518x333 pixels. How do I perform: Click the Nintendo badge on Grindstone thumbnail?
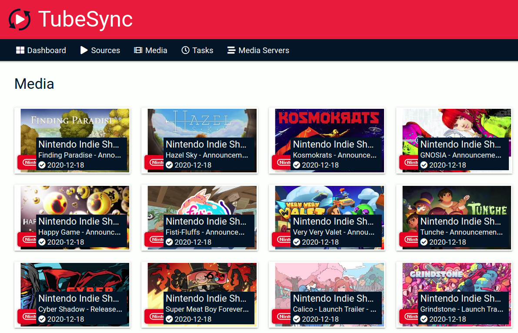[409, 316]
